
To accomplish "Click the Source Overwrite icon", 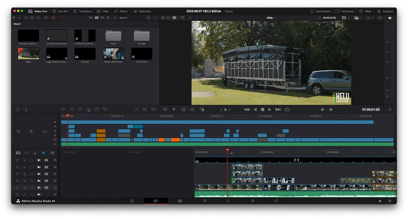I will pyautogui.click(x=105, y=109).
